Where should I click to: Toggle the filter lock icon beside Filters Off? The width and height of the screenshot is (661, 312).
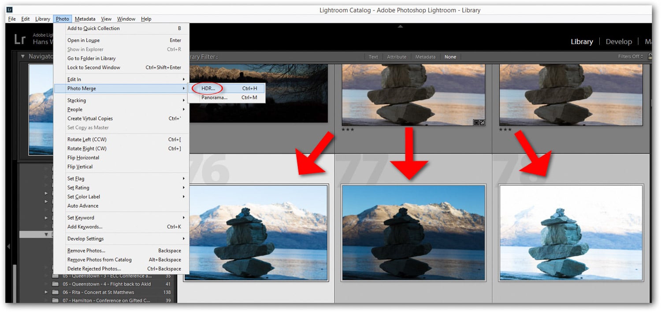[650, 56]
